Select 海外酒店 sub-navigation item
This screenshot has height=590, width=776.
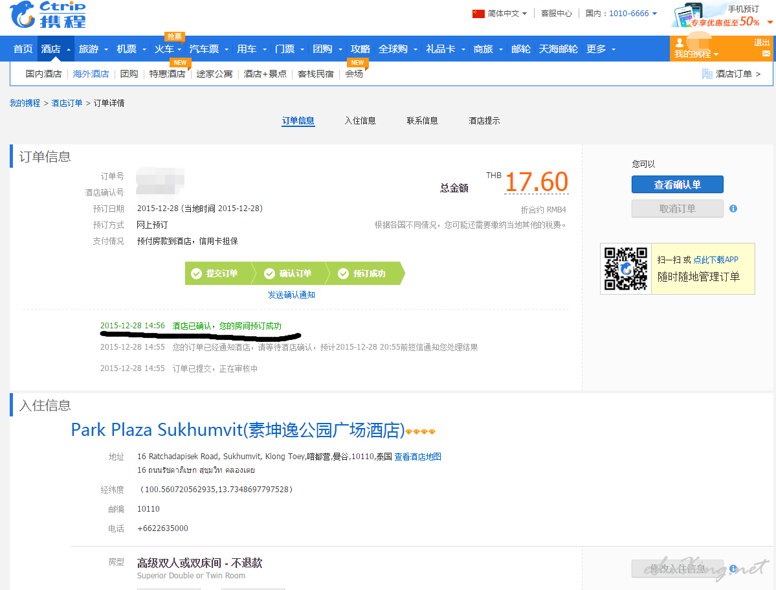coord(91,74)
